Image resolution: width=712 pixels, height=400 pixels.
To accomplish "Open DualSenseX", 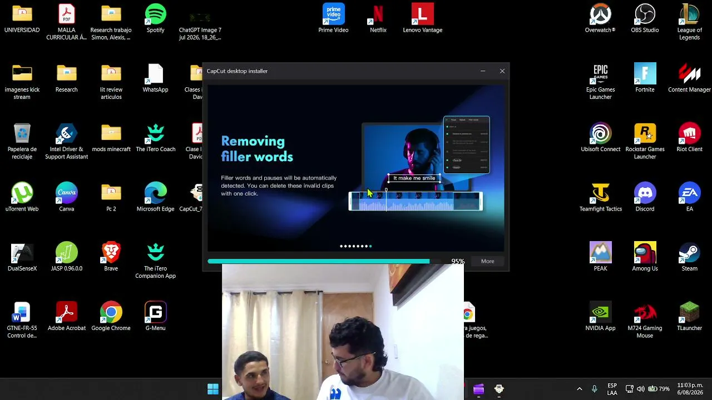I will tap(22, 257).
